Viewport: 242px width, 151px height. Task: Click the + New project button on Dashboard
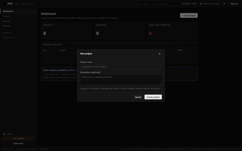pos(189,15)
